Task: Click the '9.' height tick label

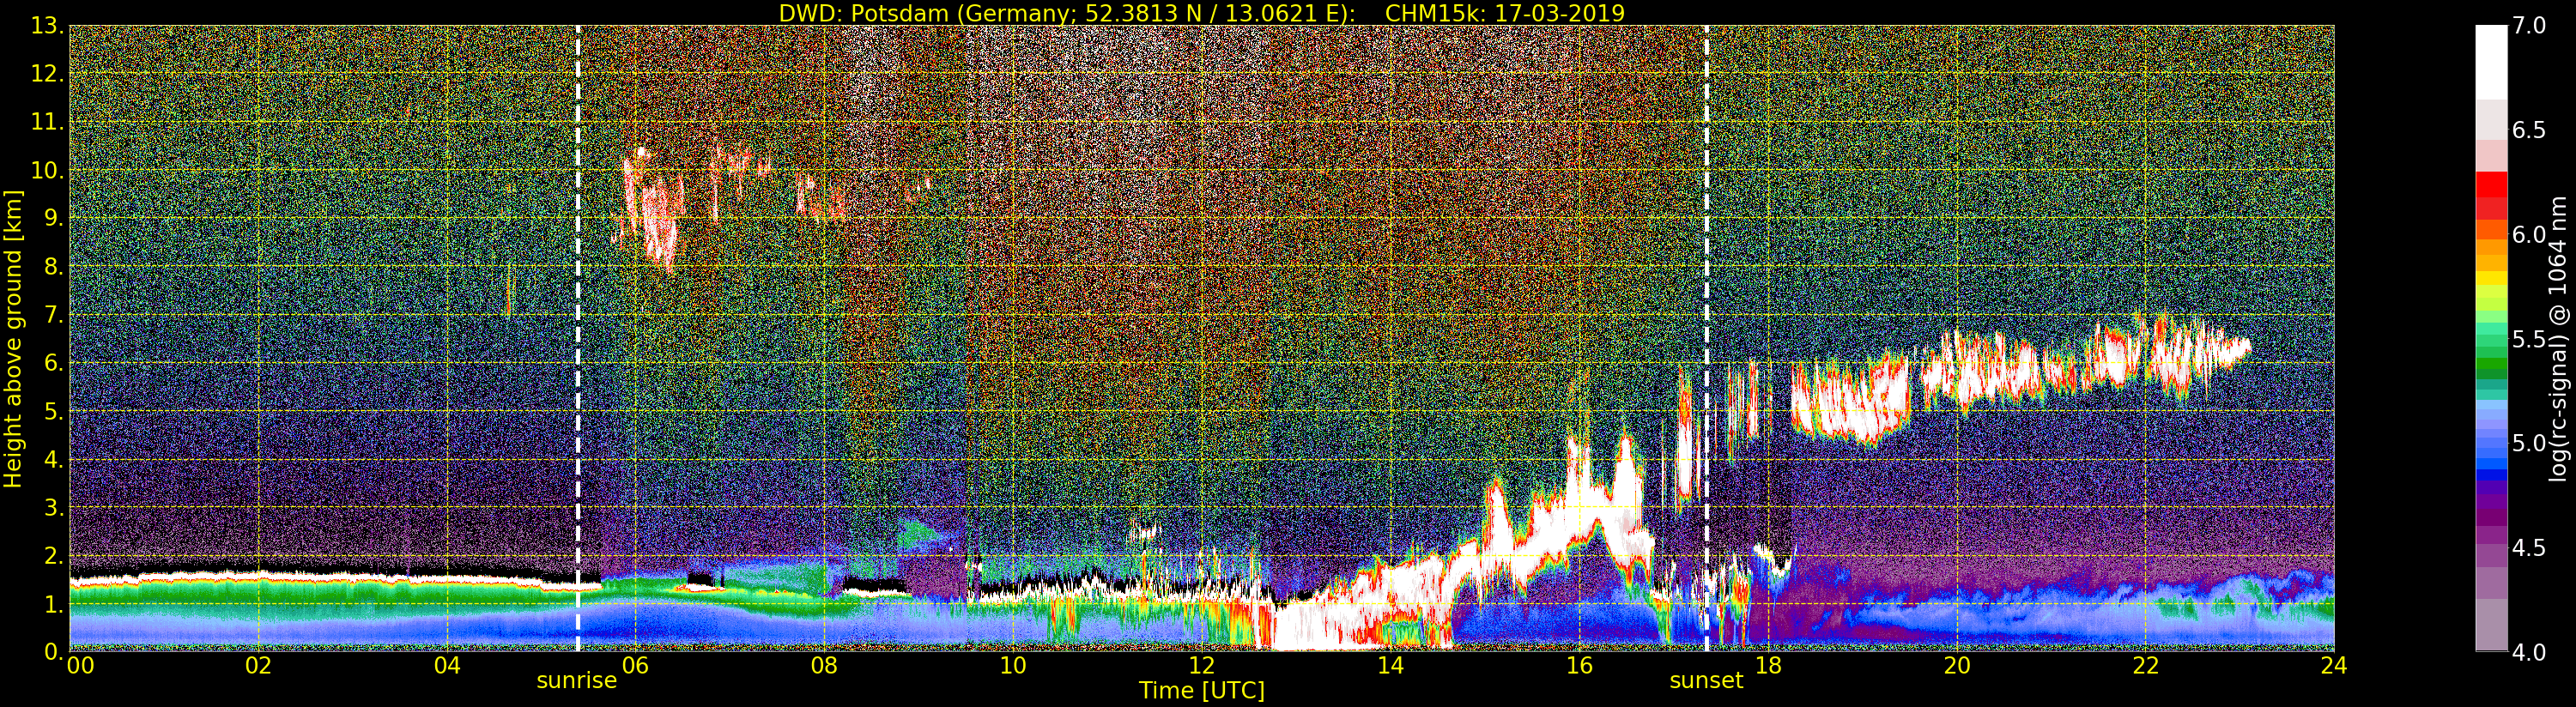Action: [x=53, y=218]
